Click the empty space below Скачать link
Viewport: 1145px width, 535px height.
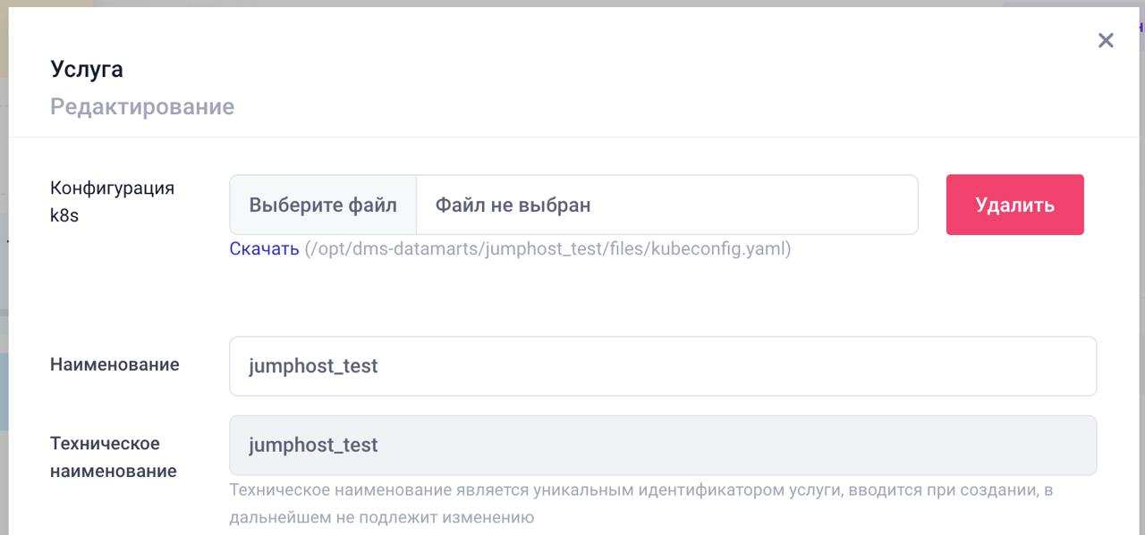pos(572,295)
